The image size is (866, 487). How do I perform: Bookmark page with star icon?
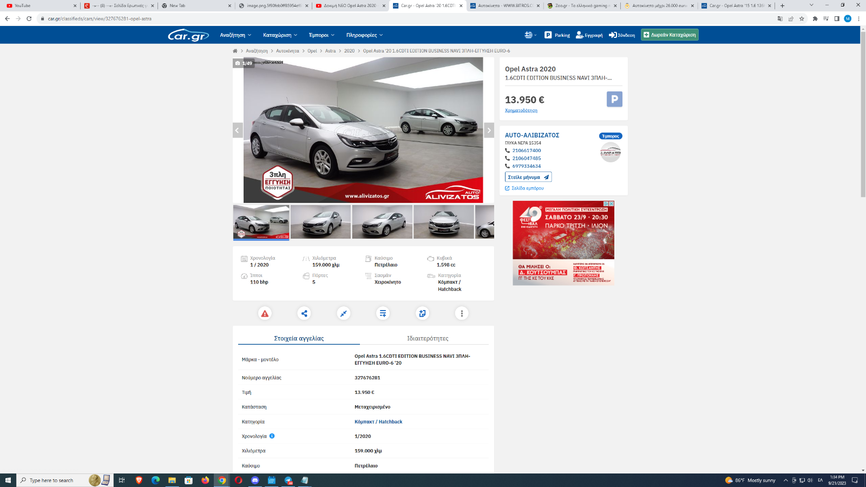pyautogui.click(x=802, y=18)
